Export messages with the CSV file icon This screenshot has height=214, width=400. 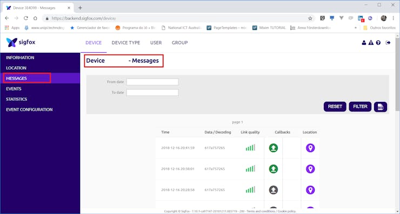pyautogui.click(x=381, y=107)
